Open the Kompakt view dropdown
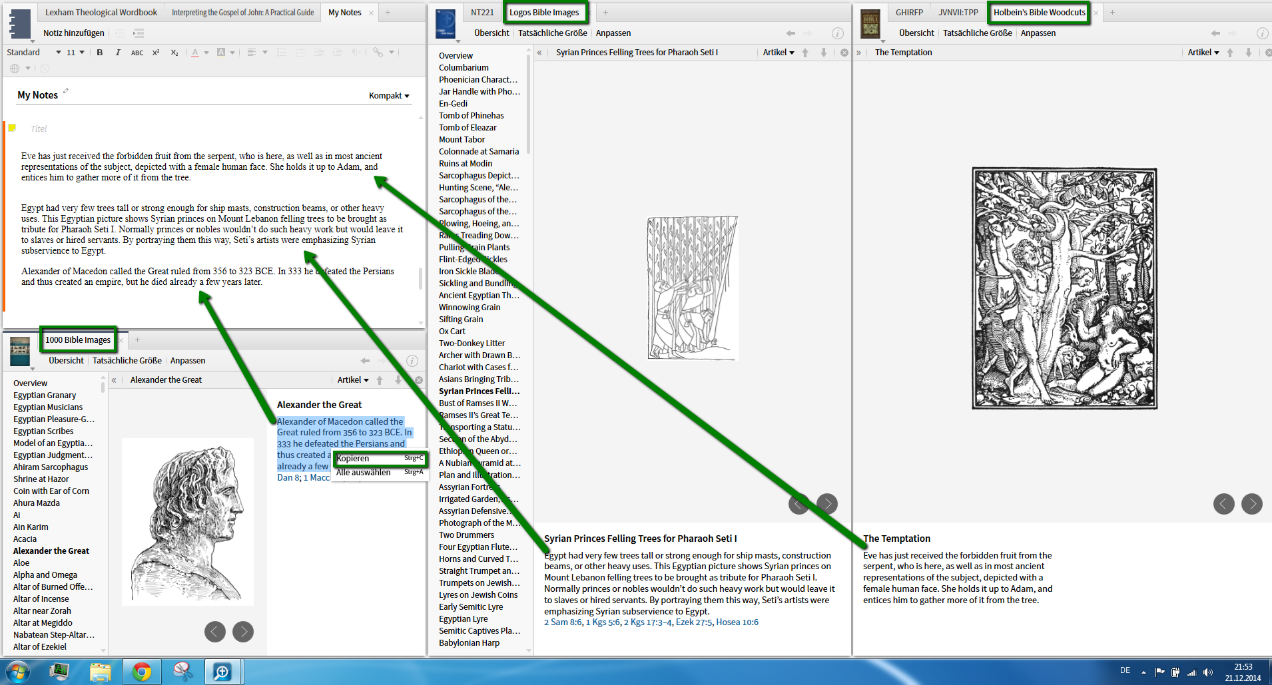This screenshot has height=685, width=1272. click(x=389, y=96)
